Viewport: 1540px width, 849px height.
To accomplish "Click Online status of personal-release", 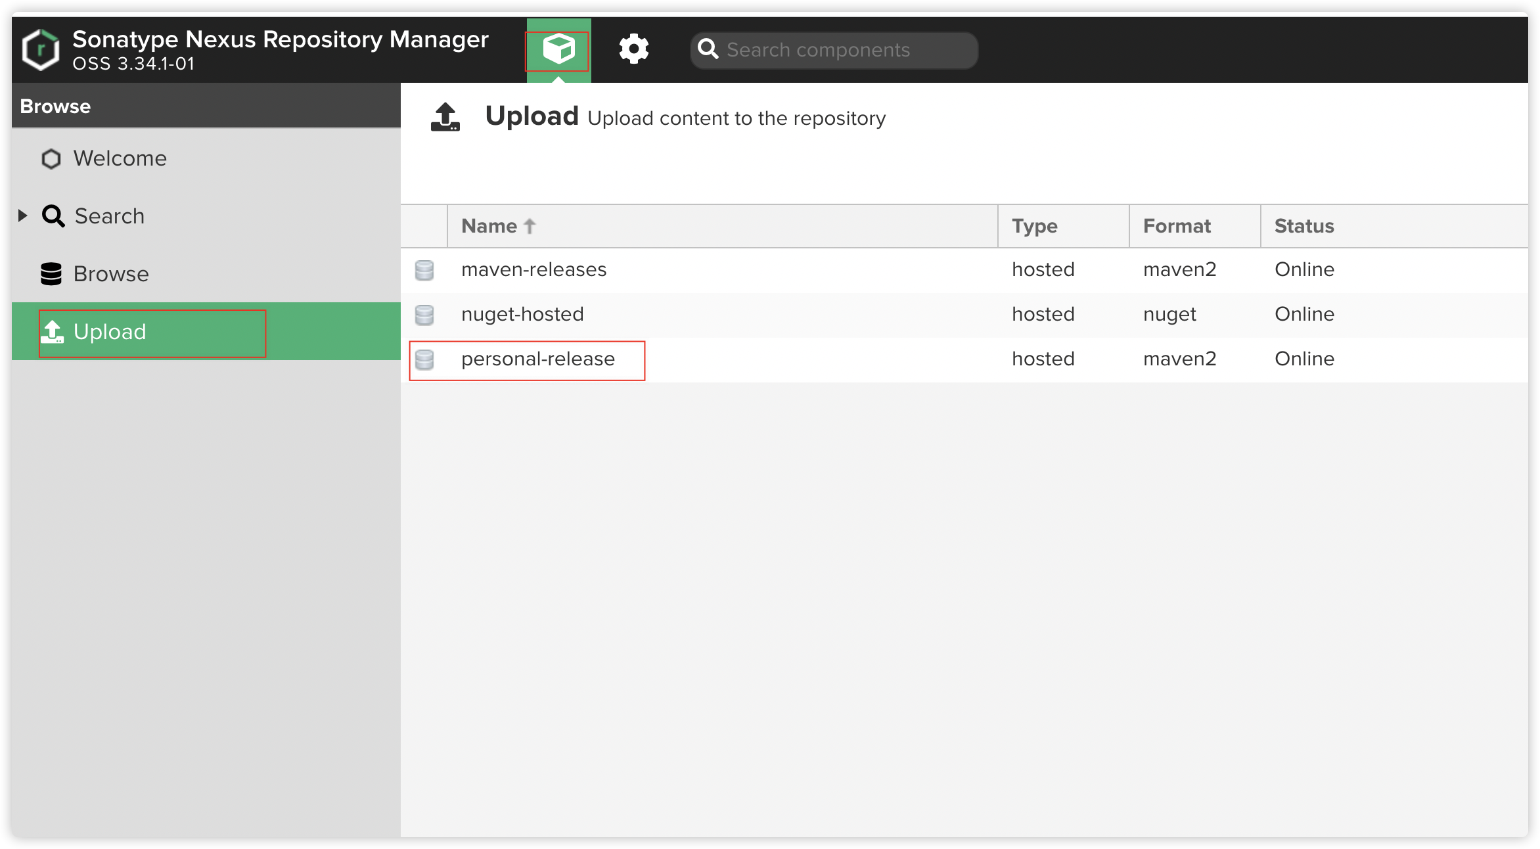I will pyautogui.click(x=1304, y=359).
